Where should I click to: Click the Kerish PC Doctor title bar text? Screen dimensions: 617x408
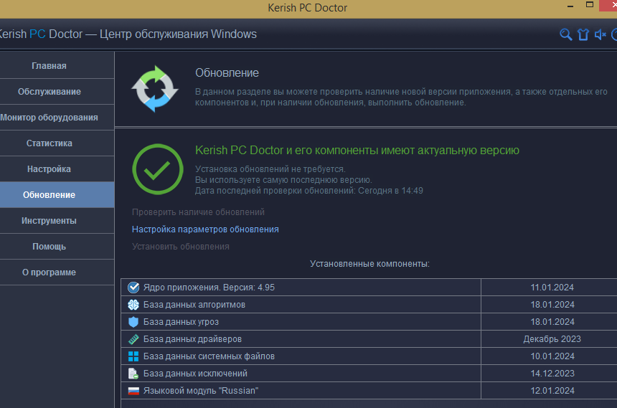(307, 8)
